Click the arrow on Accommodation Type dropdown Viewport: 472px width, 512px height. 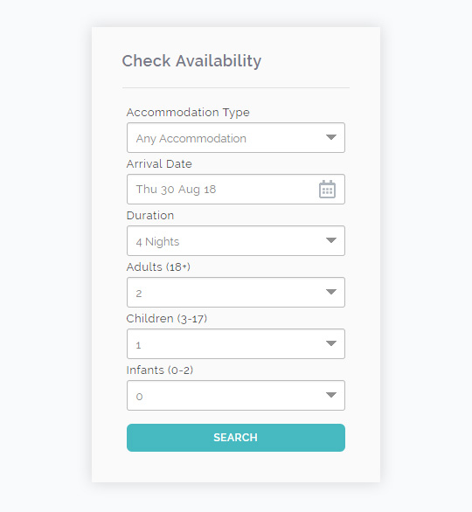331,137
